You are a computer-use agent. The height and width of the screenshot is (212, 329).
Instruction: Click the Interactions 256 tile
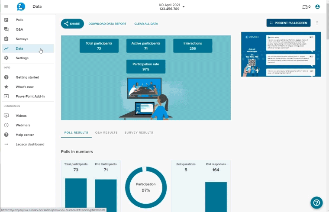point(193,46)
